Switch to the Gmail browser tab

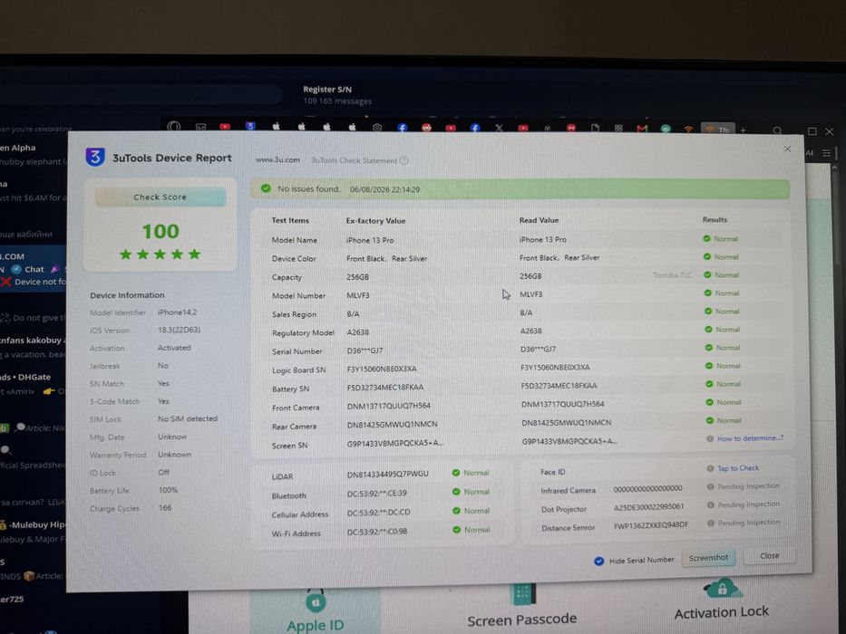[642, 129]
